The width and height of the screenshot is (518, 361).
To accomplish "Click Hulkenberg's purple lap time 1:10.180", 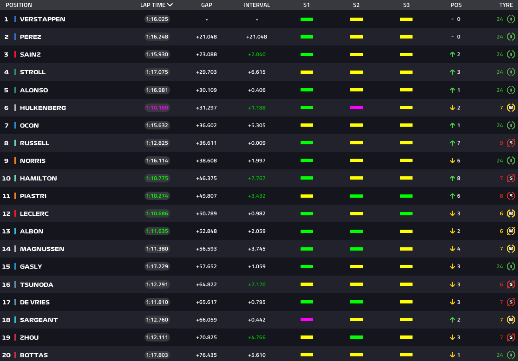I will click(157, 108).
